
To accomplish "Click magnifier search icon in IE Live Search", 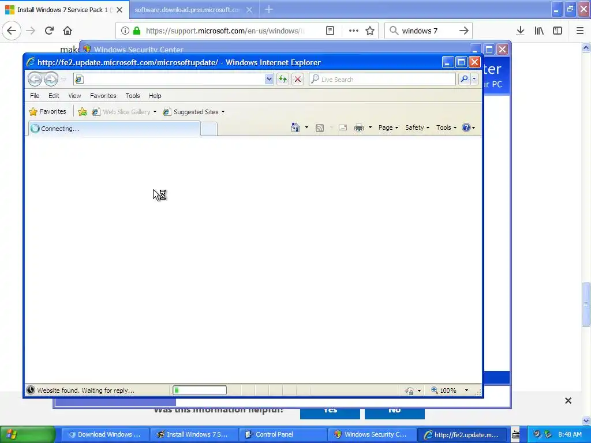I will (x=465, y=79).
